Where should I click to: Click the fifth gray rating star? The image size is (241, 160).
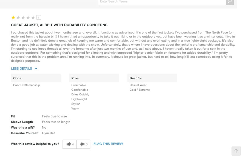pyautogui.click(x=33, y=18)
